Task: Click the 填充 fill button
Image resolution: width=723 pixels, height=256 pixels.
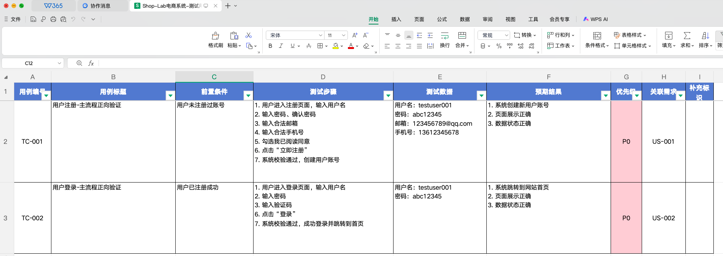Action: click(x=669, y=40)
